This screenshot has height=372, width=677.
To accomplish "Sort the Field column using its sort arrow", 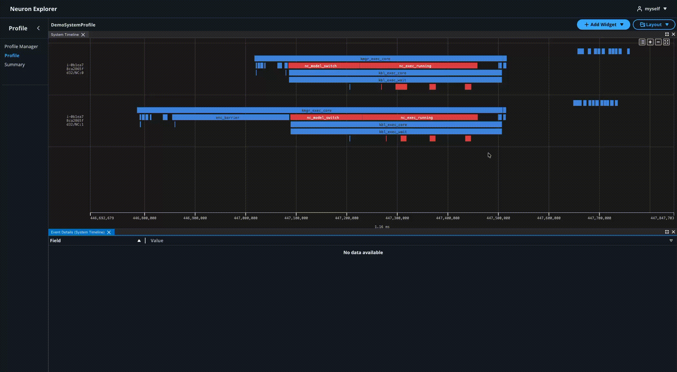I will point(139,240).
